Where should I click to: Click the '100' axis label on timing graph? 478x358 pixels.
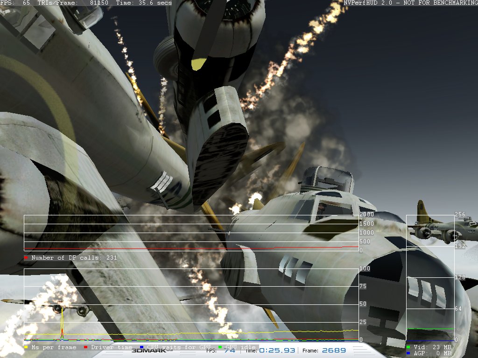click(x=365, y=268)
